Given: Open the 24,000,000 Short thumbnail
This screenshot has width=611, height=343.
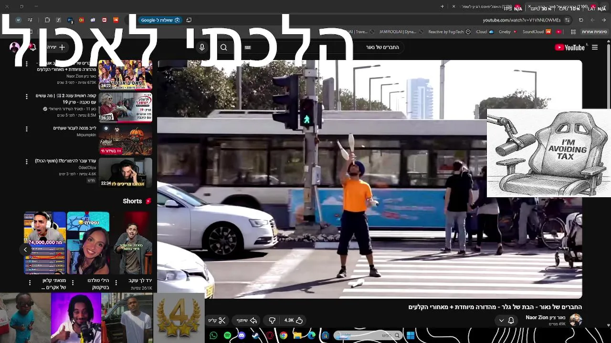Looking at the screenshot, I should coord(45,243).
